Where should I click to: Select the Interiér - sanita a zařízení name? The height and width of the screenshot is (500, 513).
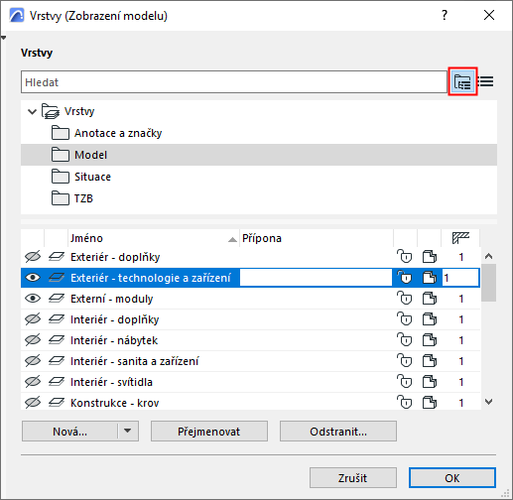pyautogui.click(x=134, y=361)
